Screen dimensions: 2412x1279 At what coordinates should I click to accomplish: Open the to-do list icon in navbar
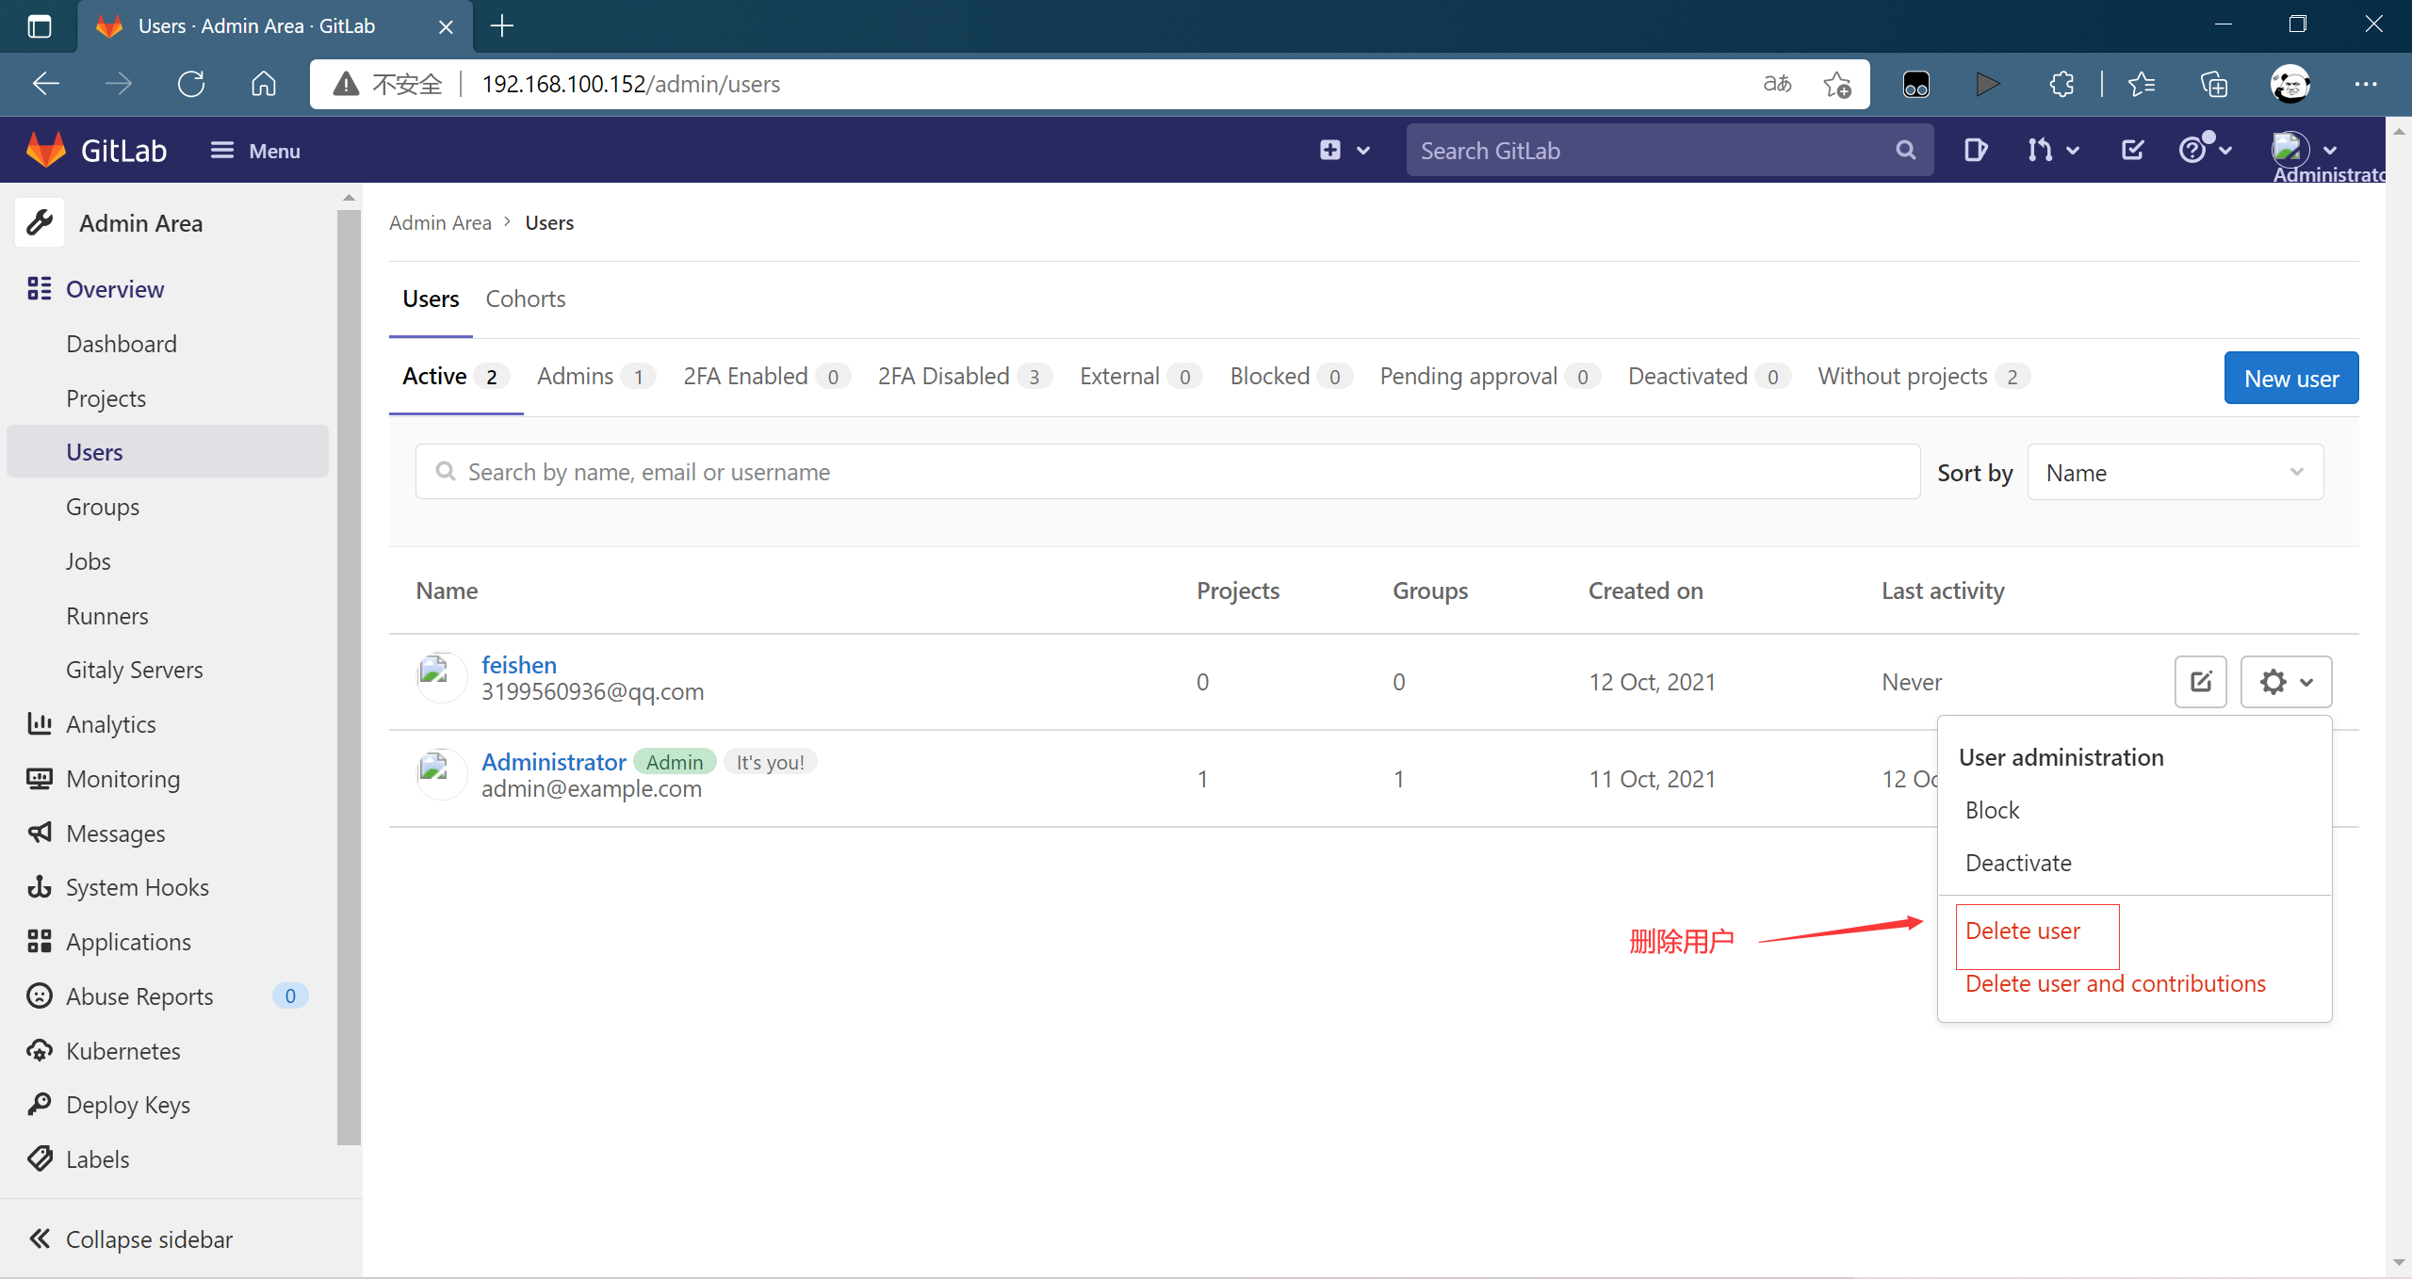(2132, 150)
